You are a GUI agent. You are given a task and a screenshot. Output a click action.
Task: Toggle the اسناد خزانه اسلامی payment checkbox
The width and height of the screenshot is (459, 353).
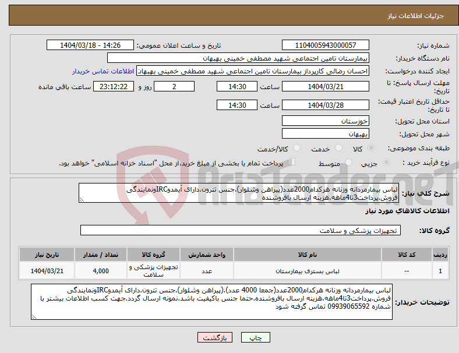point(292,162)
